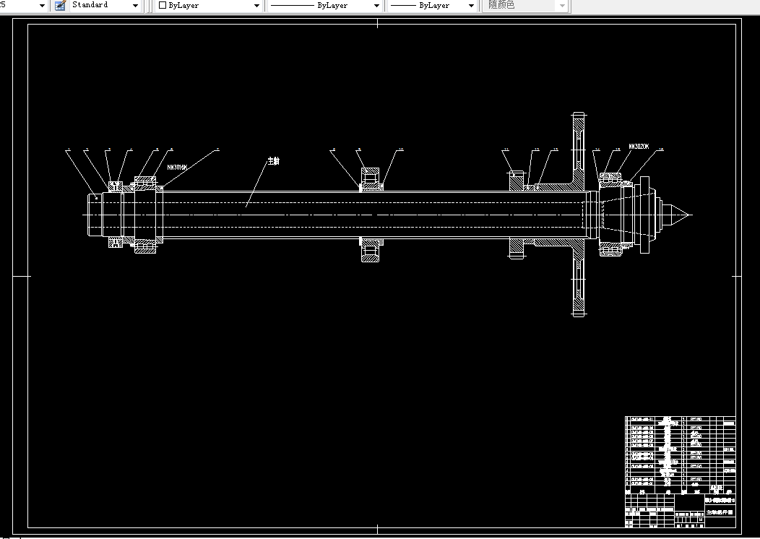Viewport: 760px width, 539px height.
Task: Open the partially visible leftmost dropdown arrow
Action: point(42,5)
